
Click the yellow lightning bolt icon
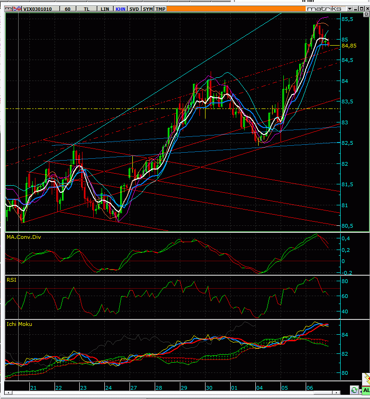[366, 379]
